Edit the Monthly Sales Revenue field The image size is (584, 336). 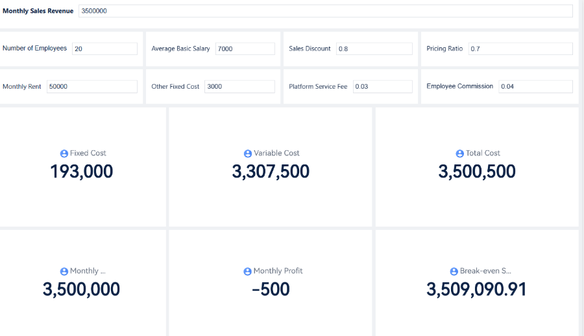(324, 11)
